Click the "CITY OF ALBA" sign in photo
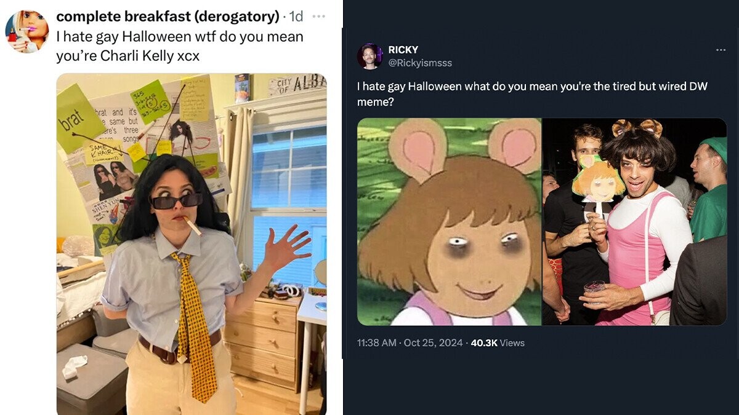The width and height of the screenshot is (739, 415). (297, 84)
